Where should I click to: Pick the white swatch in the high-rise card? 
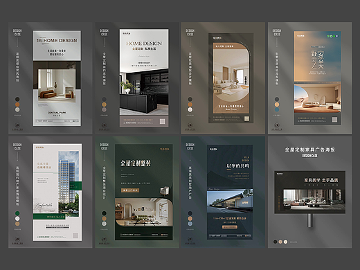click(17, 219)
